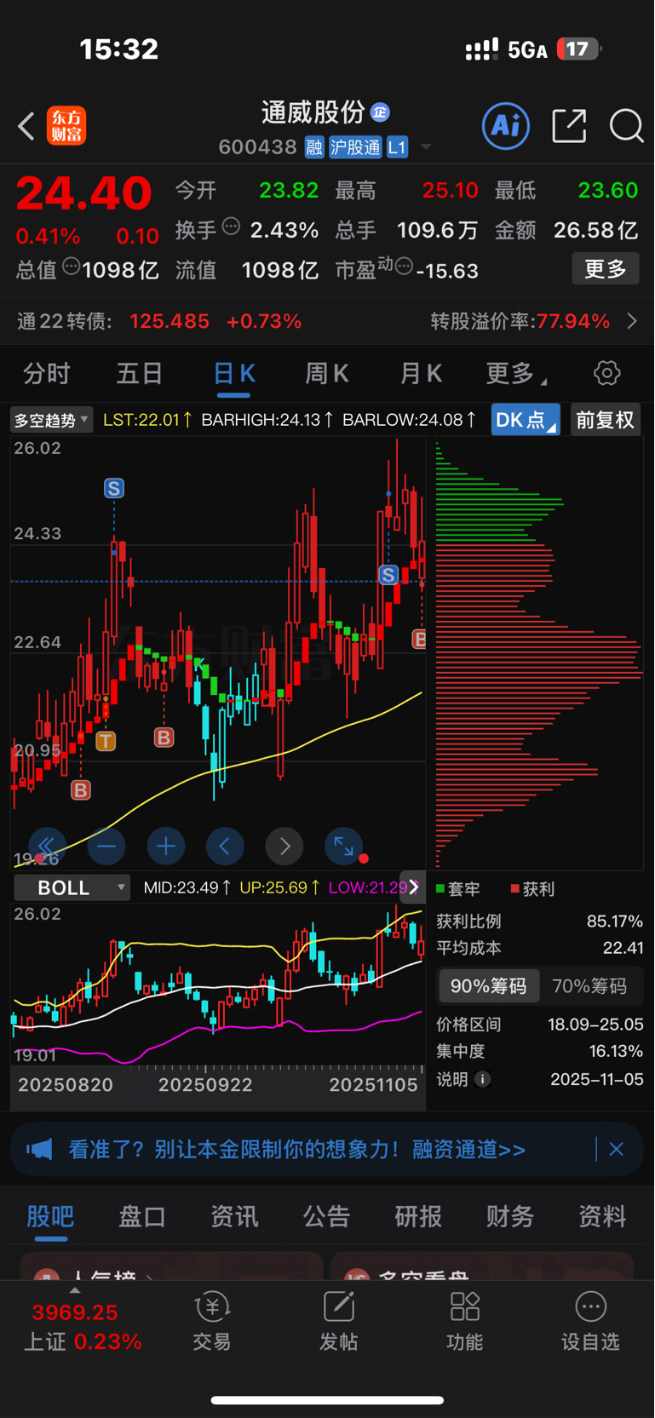655x1418 pixels.
Task: Tap the 上证 3969.25 index ticker
Action: tap(82, 1326)
